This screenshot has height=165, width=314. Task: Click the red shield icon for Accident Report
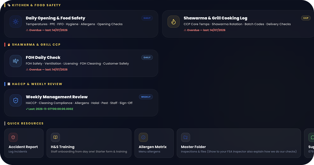[x=13, y=137]
